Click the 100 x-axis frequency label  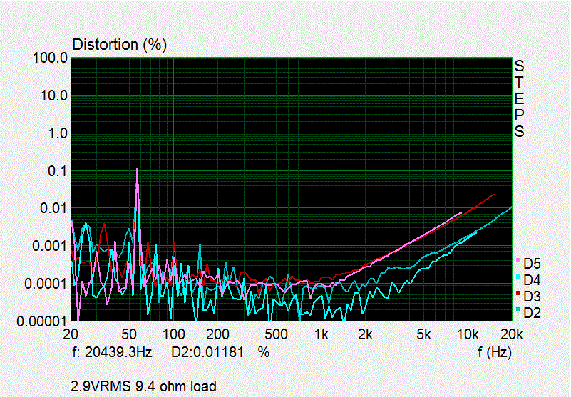click(173, 334)
